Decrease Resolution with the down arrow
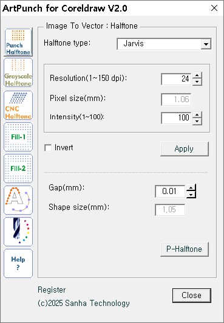Screen dimensions: 224x323 click(x=197, y=82)
